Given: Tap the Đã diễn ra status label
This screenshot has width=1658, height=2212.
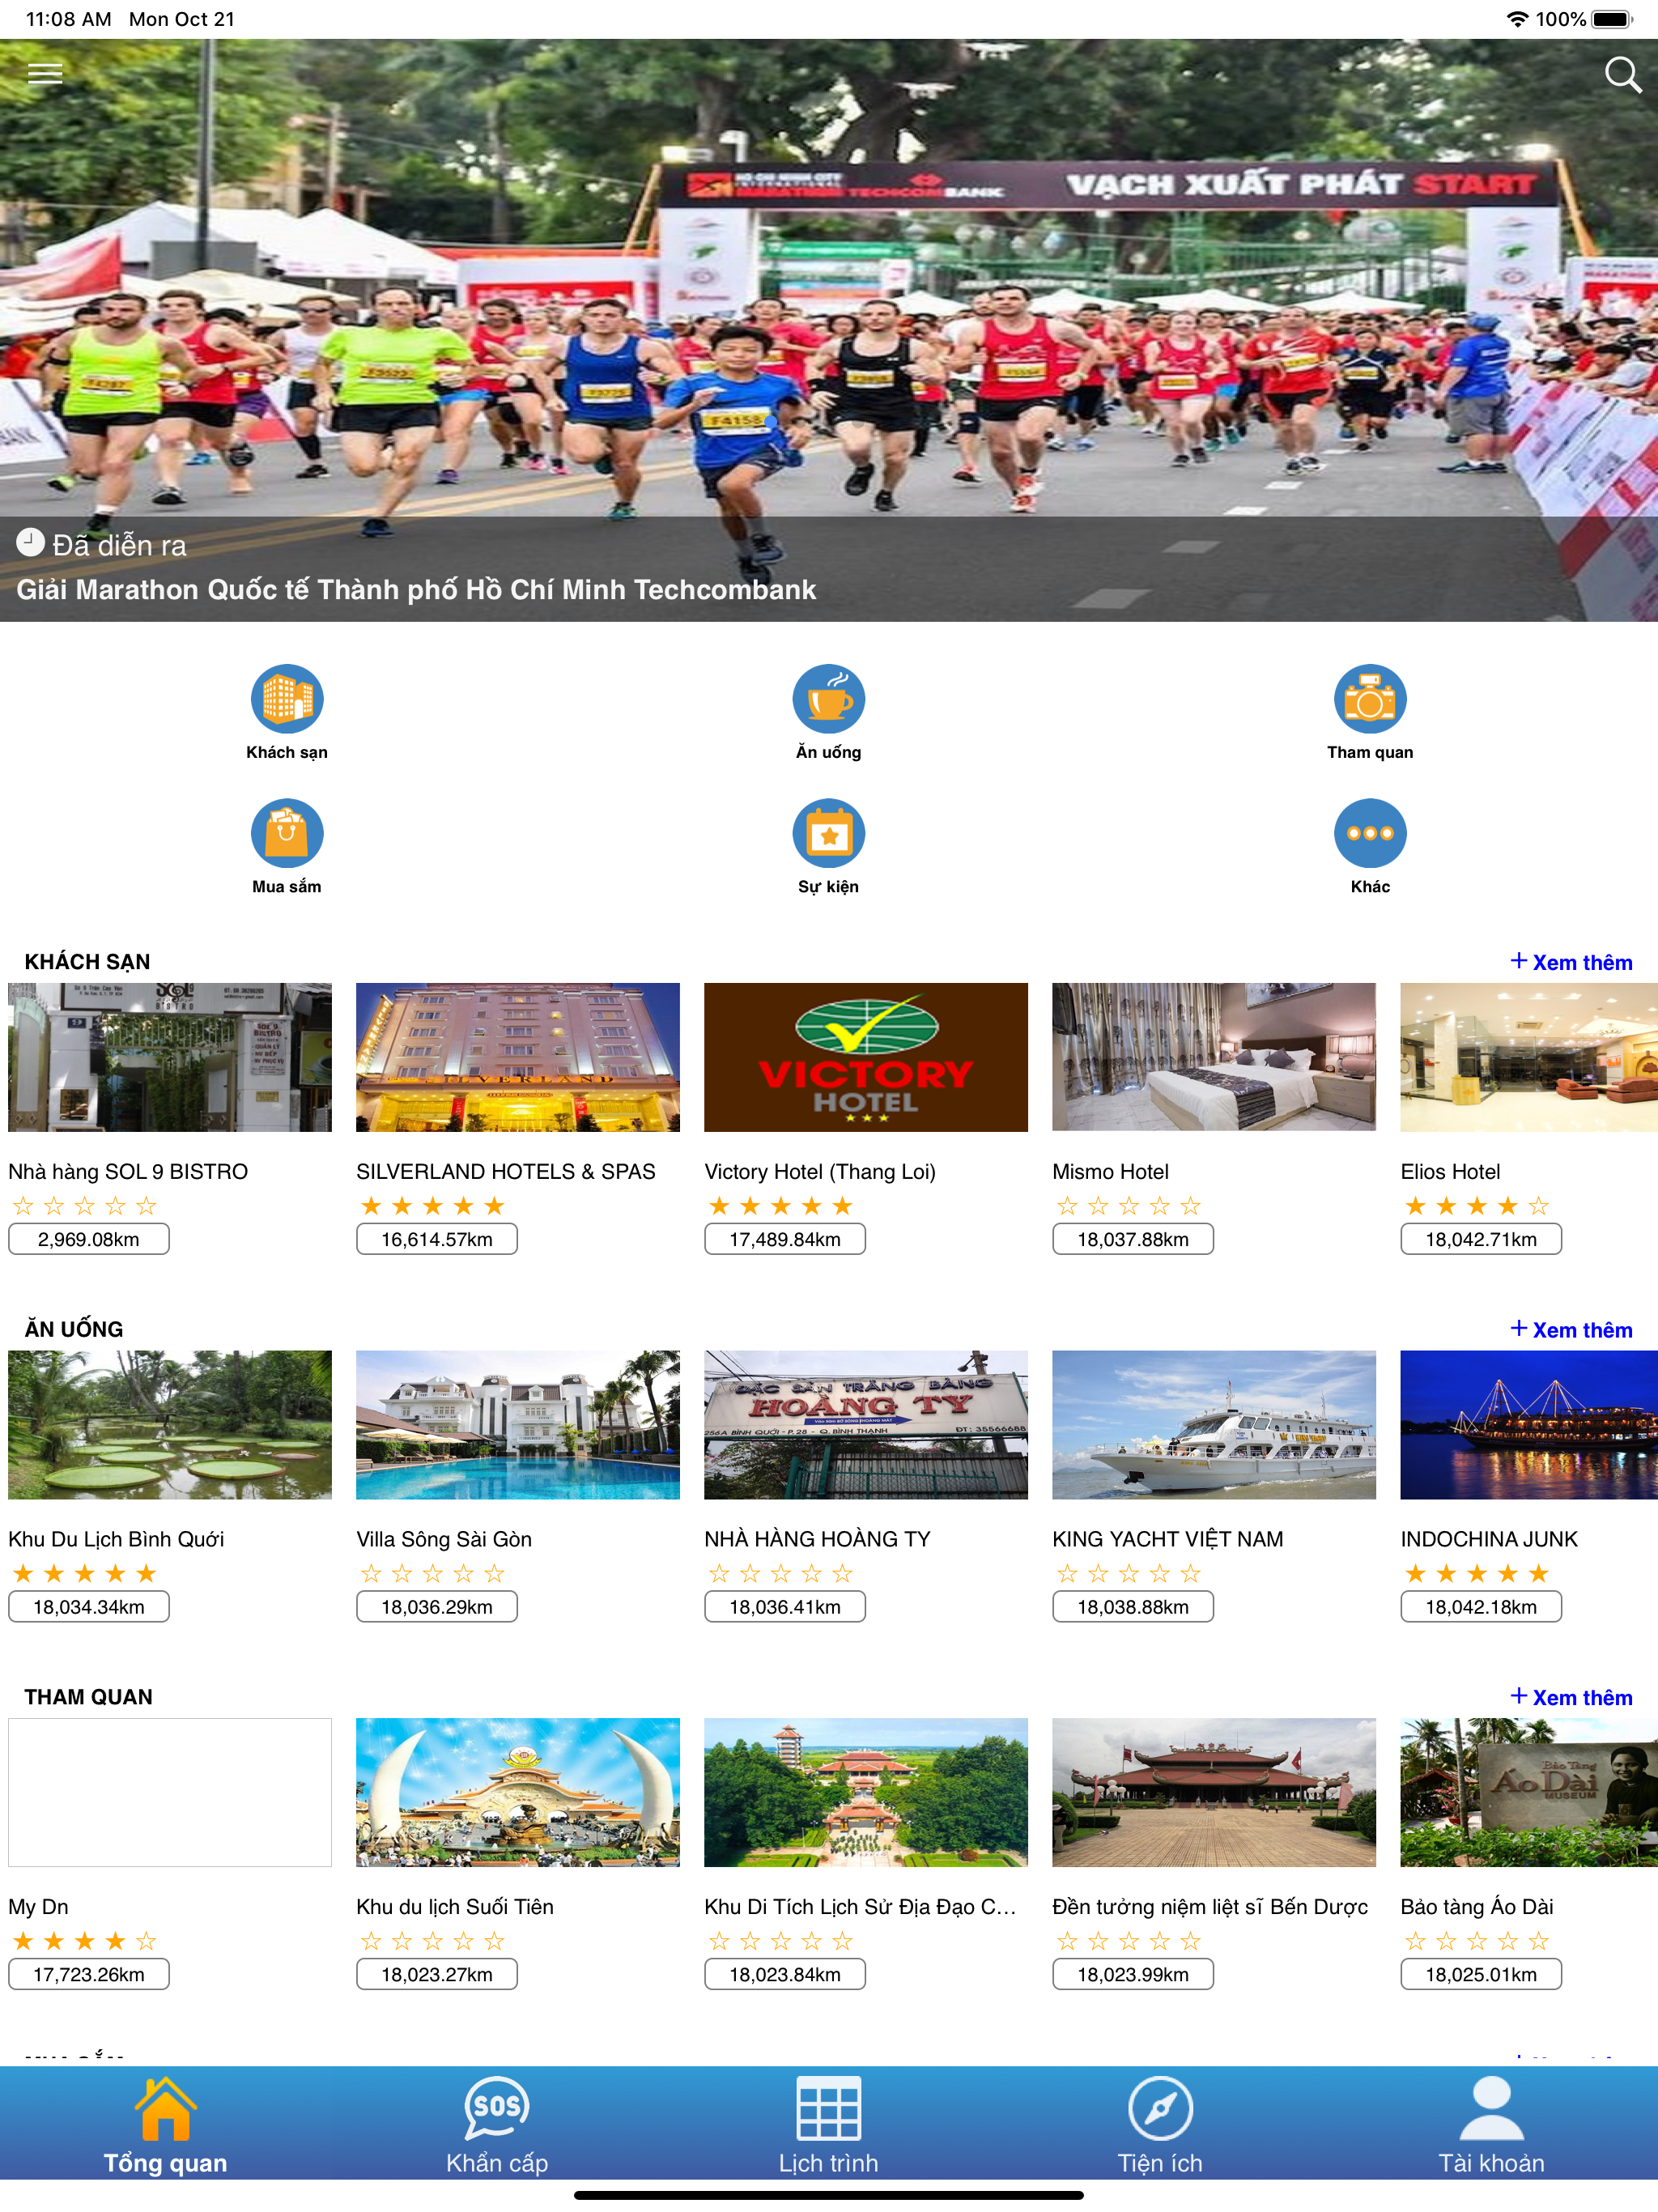Looking at the screenshot, I should tap(119, 546).
